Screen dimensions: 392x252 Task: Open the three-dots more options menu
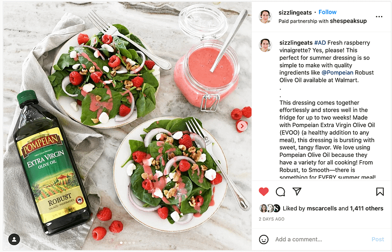pyautogui.click(x=379, y=17)
